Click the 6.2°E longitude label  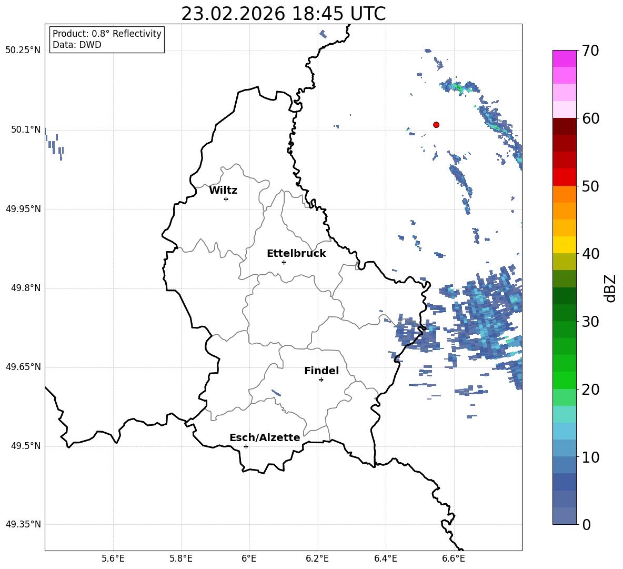[x=317, y=558]
